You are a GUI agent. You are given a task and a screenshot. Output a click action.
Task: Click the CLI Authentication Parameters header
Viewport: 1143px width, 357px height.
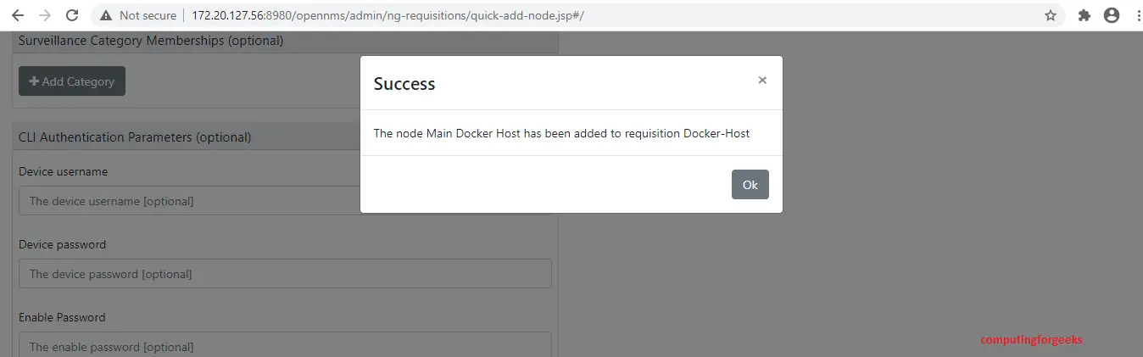[x=135, y=137]
